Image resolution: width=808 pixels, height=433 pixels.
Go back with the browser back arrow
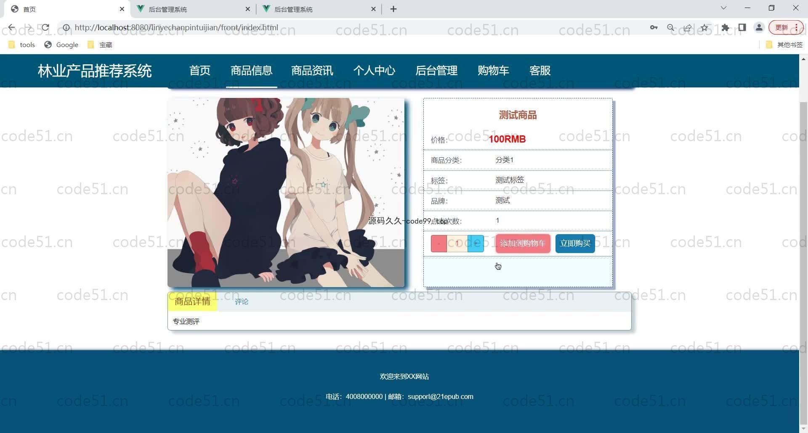pyautogui.click(x=11, y=28)
